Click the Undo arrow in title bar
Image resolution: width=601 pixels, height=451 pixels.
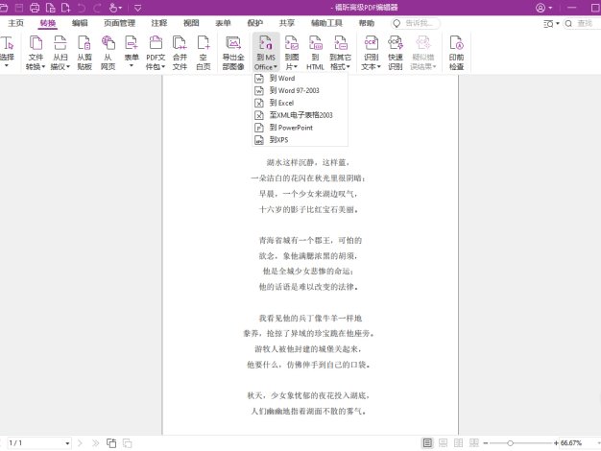pyautogui.click(x=82, y=8)
